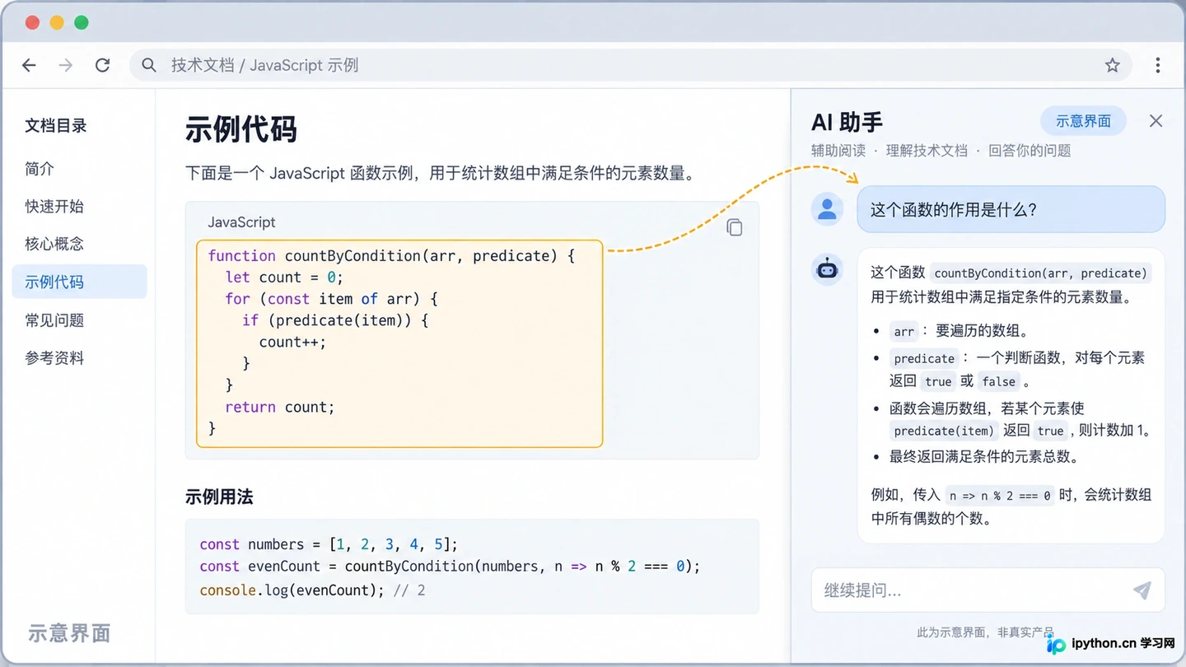
Task: Click the browser back arrow
Action: [29, 65]
